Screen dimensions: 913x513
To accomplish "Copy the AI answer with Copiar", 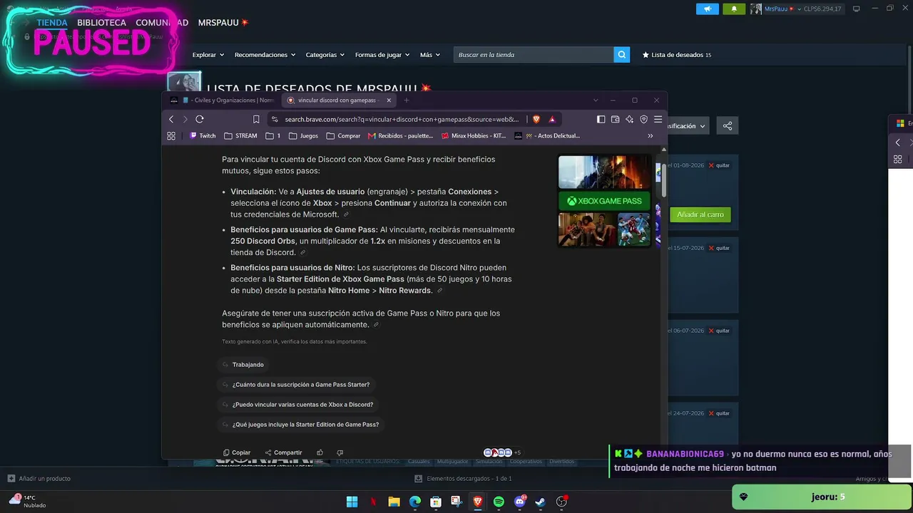I will [237, 452].
